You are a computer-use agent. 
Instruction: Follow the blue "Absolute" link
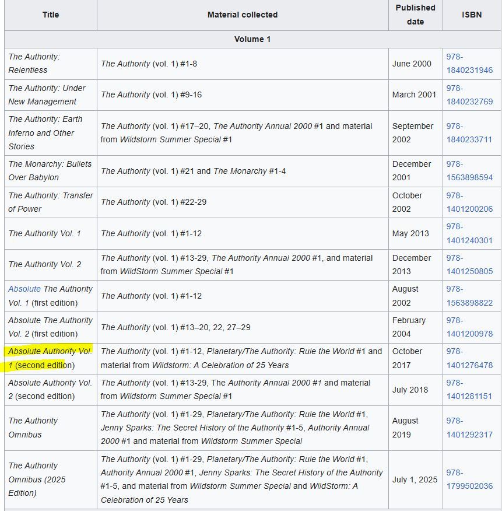click(x=24, y=289)
